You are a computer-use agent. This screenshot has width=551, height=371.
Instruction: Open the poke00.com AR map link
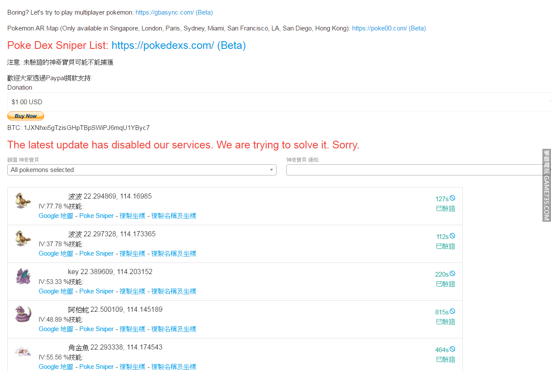tap(388, 28)
